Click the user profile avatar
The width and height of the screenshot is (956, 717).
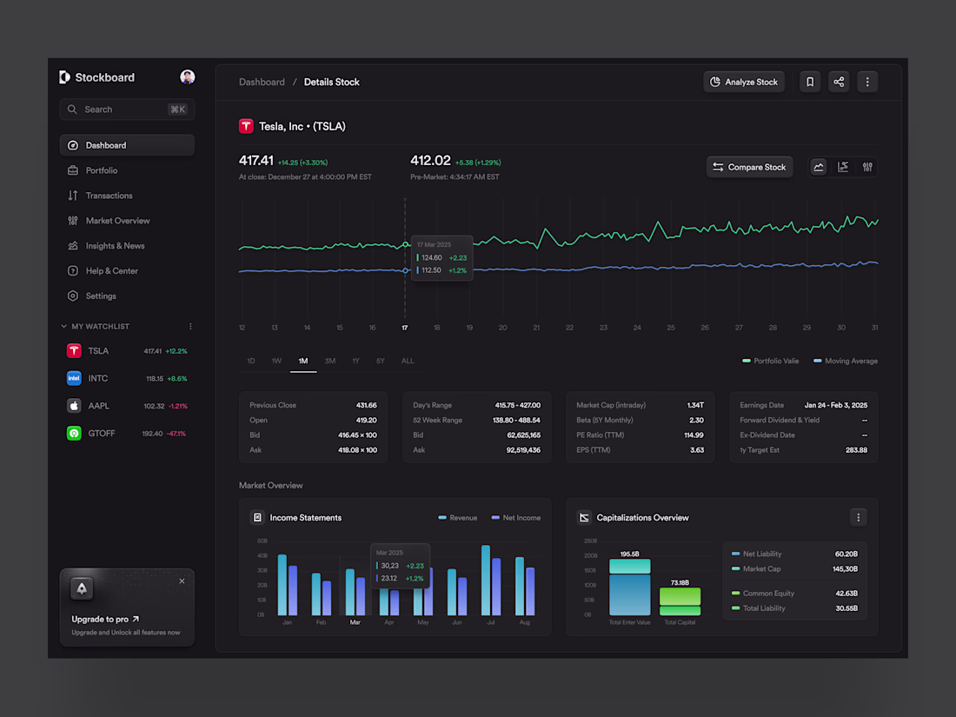pyautogui.click(x=187, y=76)
